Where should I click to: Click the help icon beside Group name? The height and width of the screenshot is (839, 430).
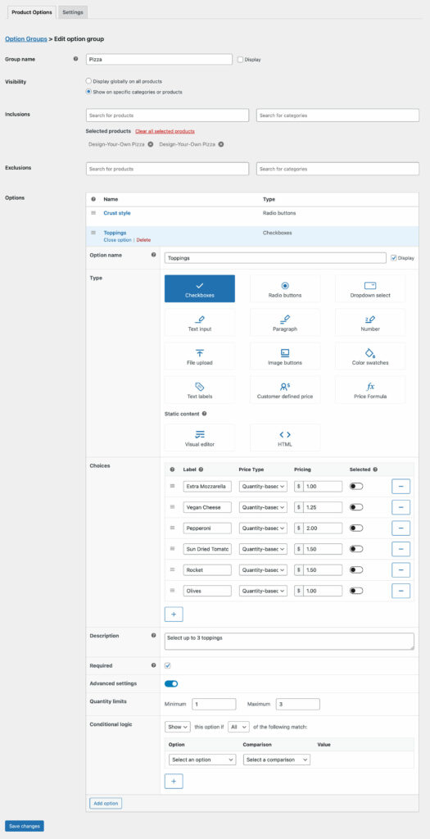tap(75, 59)
